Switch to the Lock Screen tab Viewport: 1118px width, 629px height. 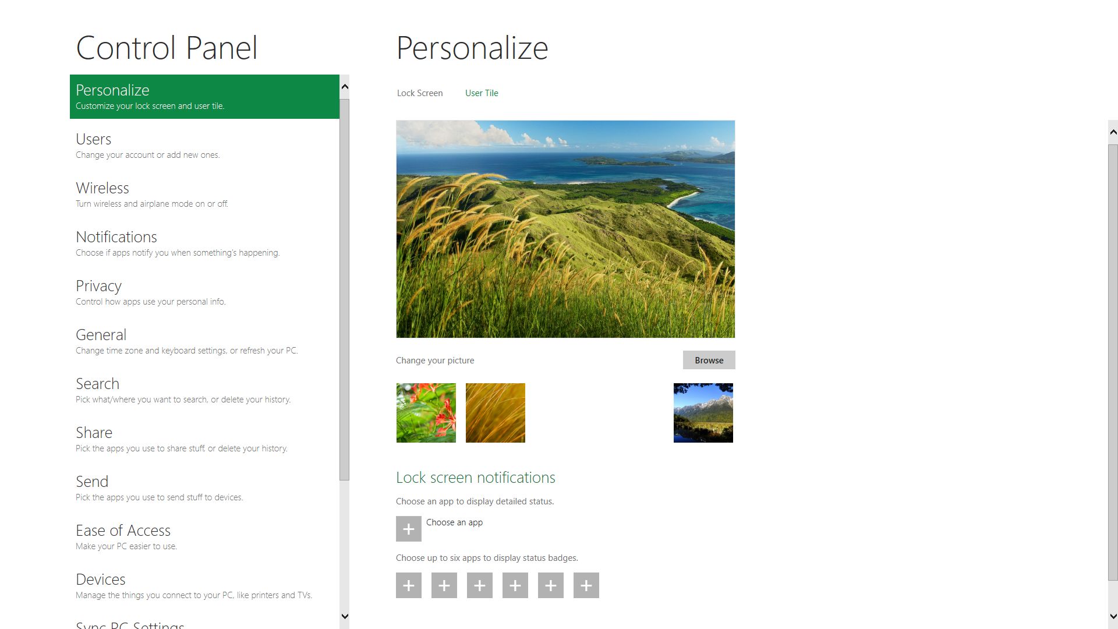[x=420, y=93]
